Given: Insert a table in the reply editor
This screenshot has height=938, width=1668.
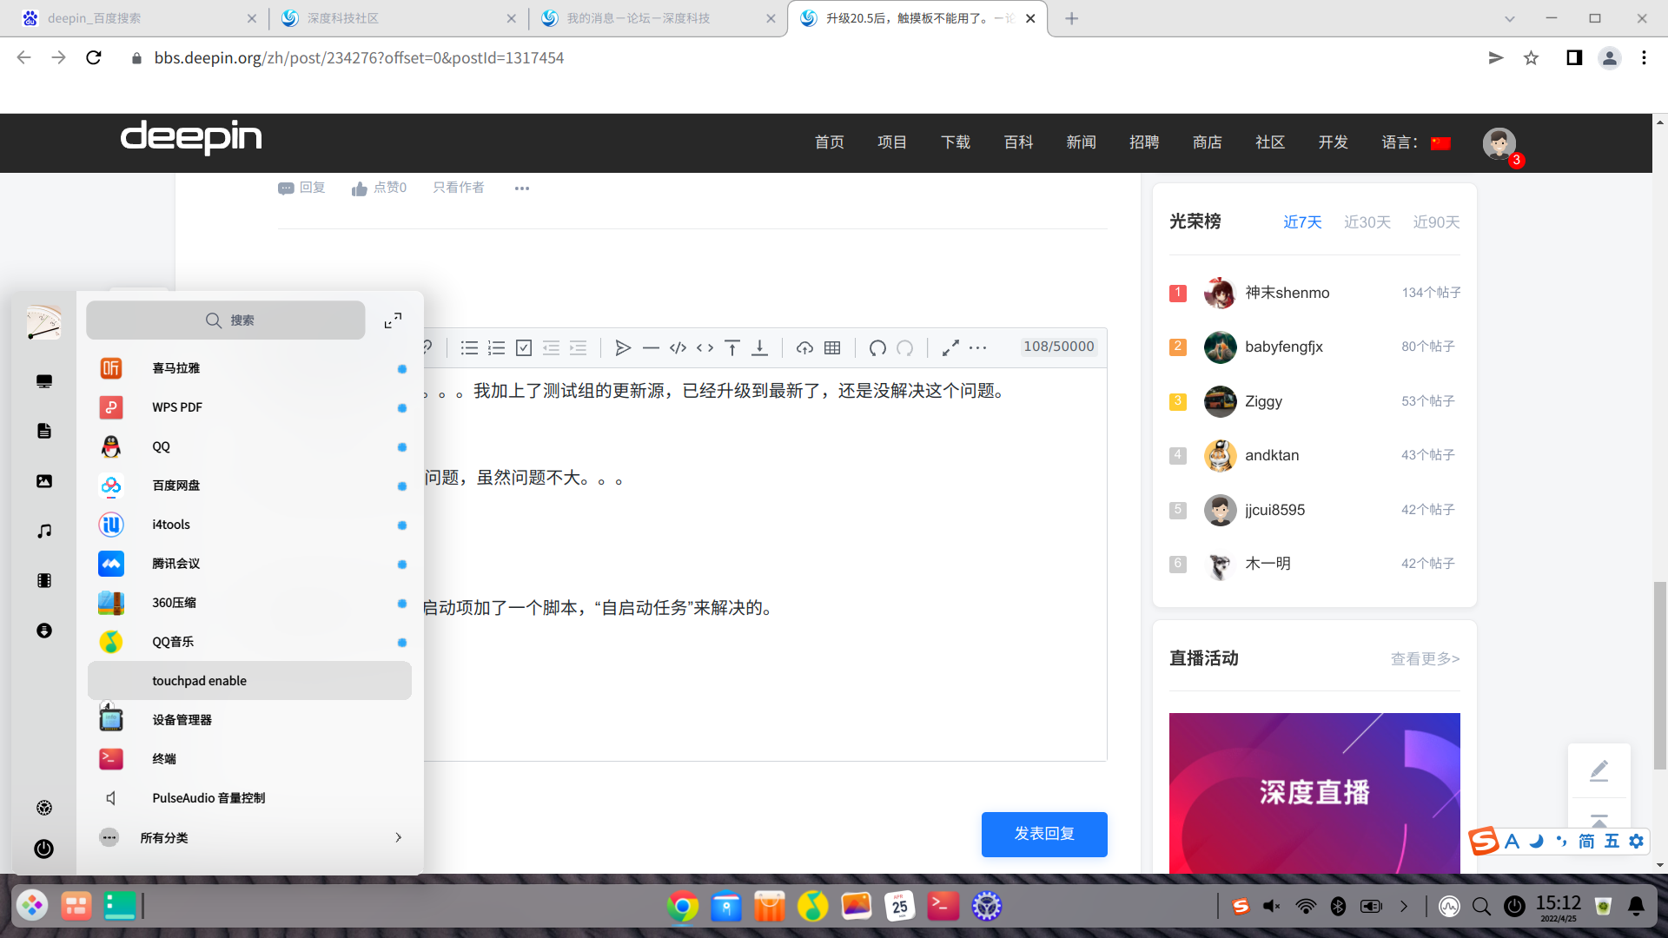Looking at the screenshot, I should 832,348.
